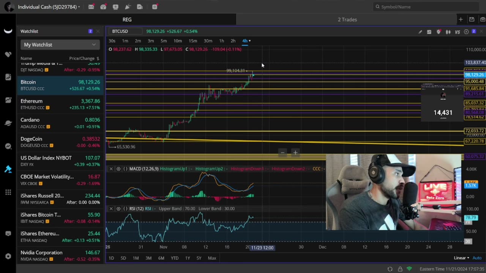Click the user avatar profile picture
486x273 pixels.
coord(9,7)
